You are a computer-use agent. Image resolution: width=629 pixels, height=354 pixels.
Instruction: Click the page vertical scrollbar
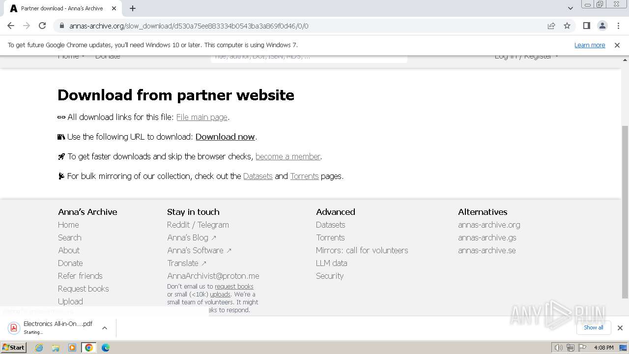(625, 211)
